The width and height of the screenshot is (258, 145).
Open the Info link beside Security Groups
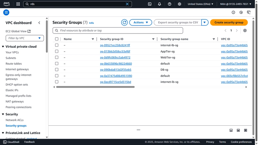[x=91, y=23]
